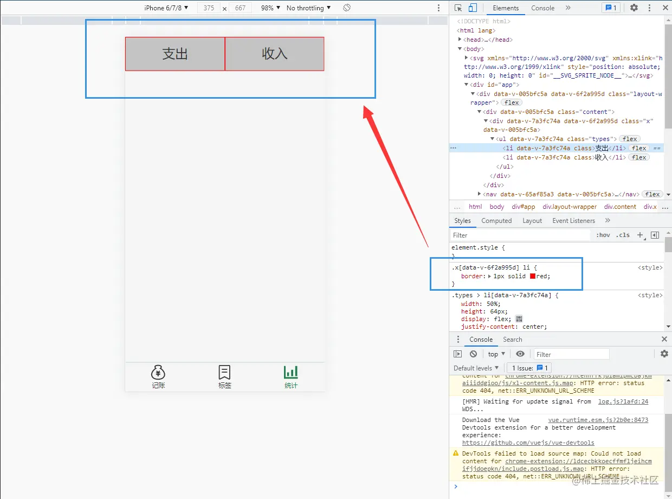Click the 667 height field
Screen dimensions: 672x499
tap(240, 8)
